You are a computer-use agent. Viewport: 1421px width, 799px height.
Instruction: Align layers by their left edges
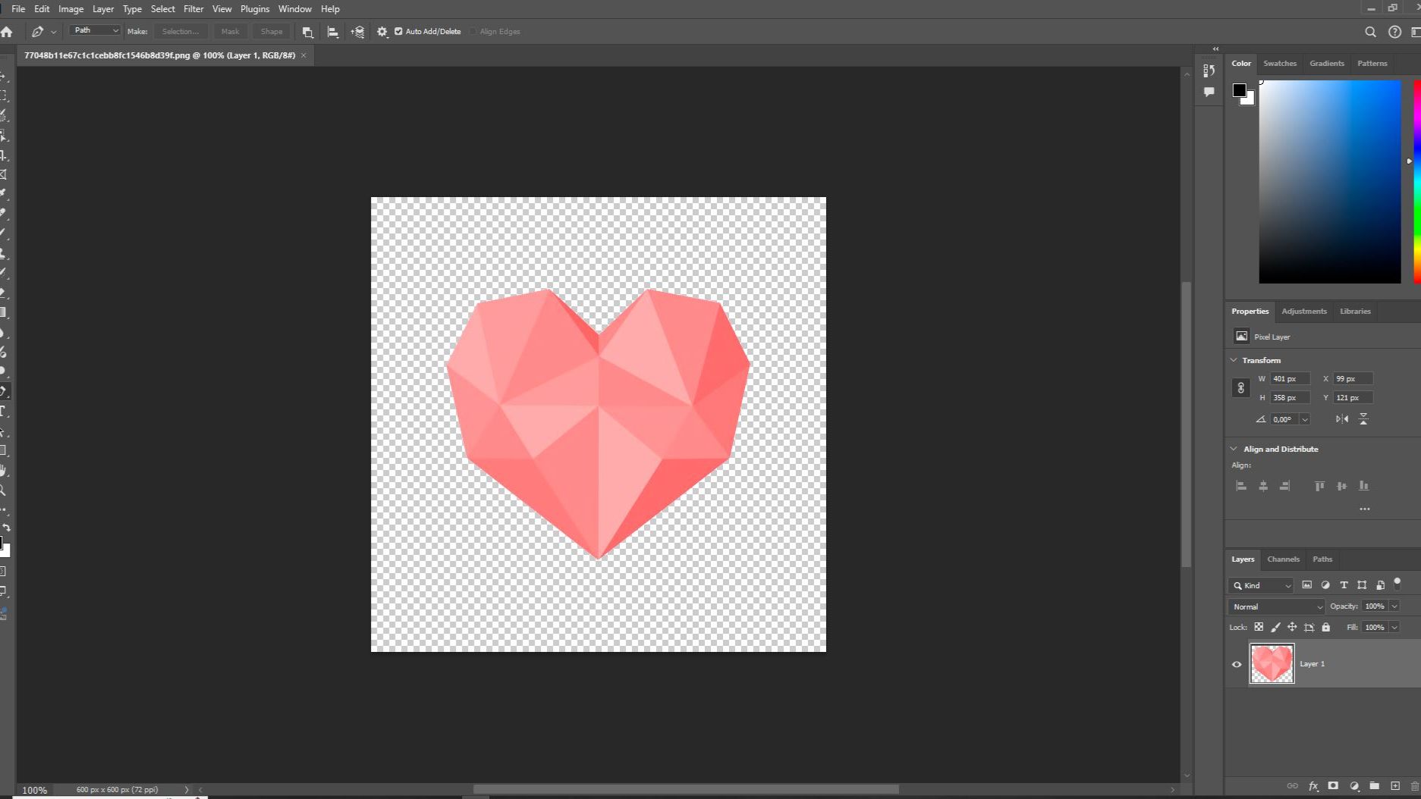point(1241,486)
